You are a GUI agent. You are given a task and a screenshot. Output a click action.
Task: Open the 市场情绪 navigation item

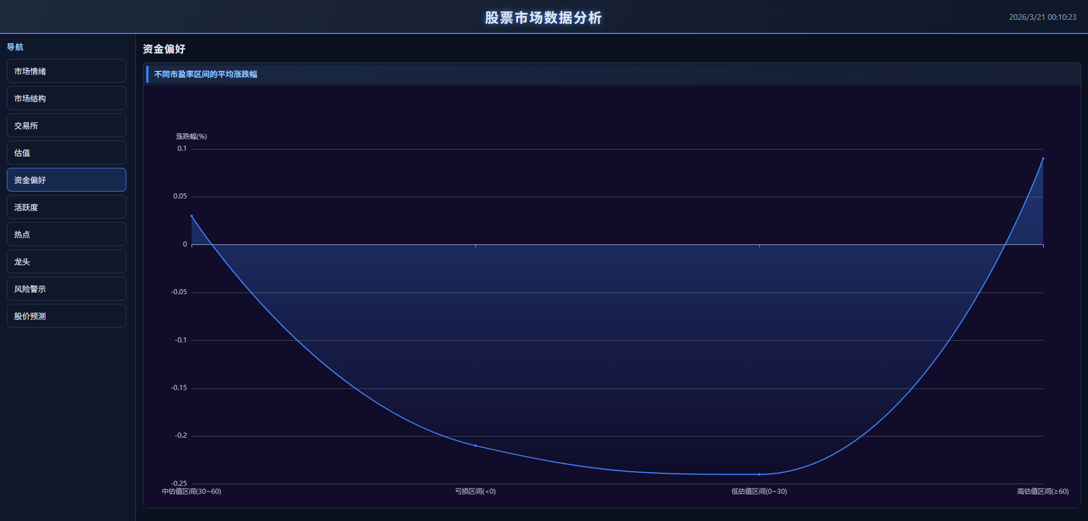click(x=66, y=71)
